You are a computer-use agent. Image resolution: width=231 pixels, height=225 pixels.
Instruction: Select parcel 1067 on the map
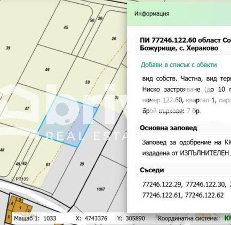(x=101, y=189)
